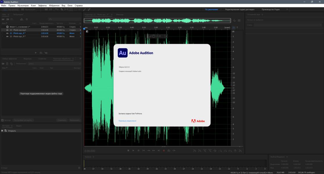Click the list icon beside overview waveform
Viewport: 324px width, 174px height.
tap(239, 21)
